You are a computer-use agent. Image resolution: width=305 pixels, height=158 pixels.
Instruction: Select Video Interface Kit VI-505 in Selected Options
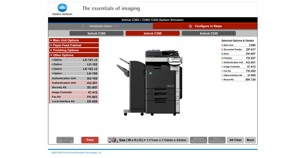[238, 75]
